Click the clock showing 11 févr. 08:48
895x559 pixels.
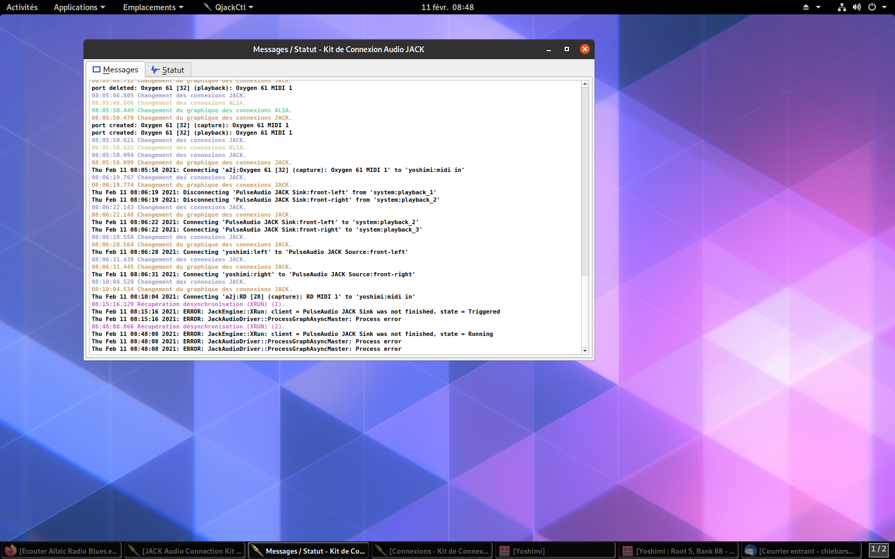tap(447, 7)
